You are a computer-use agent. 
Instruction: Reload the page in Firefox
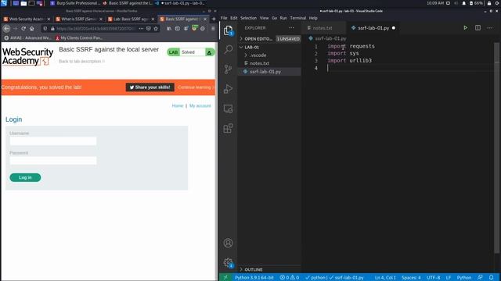click(23, 28)
